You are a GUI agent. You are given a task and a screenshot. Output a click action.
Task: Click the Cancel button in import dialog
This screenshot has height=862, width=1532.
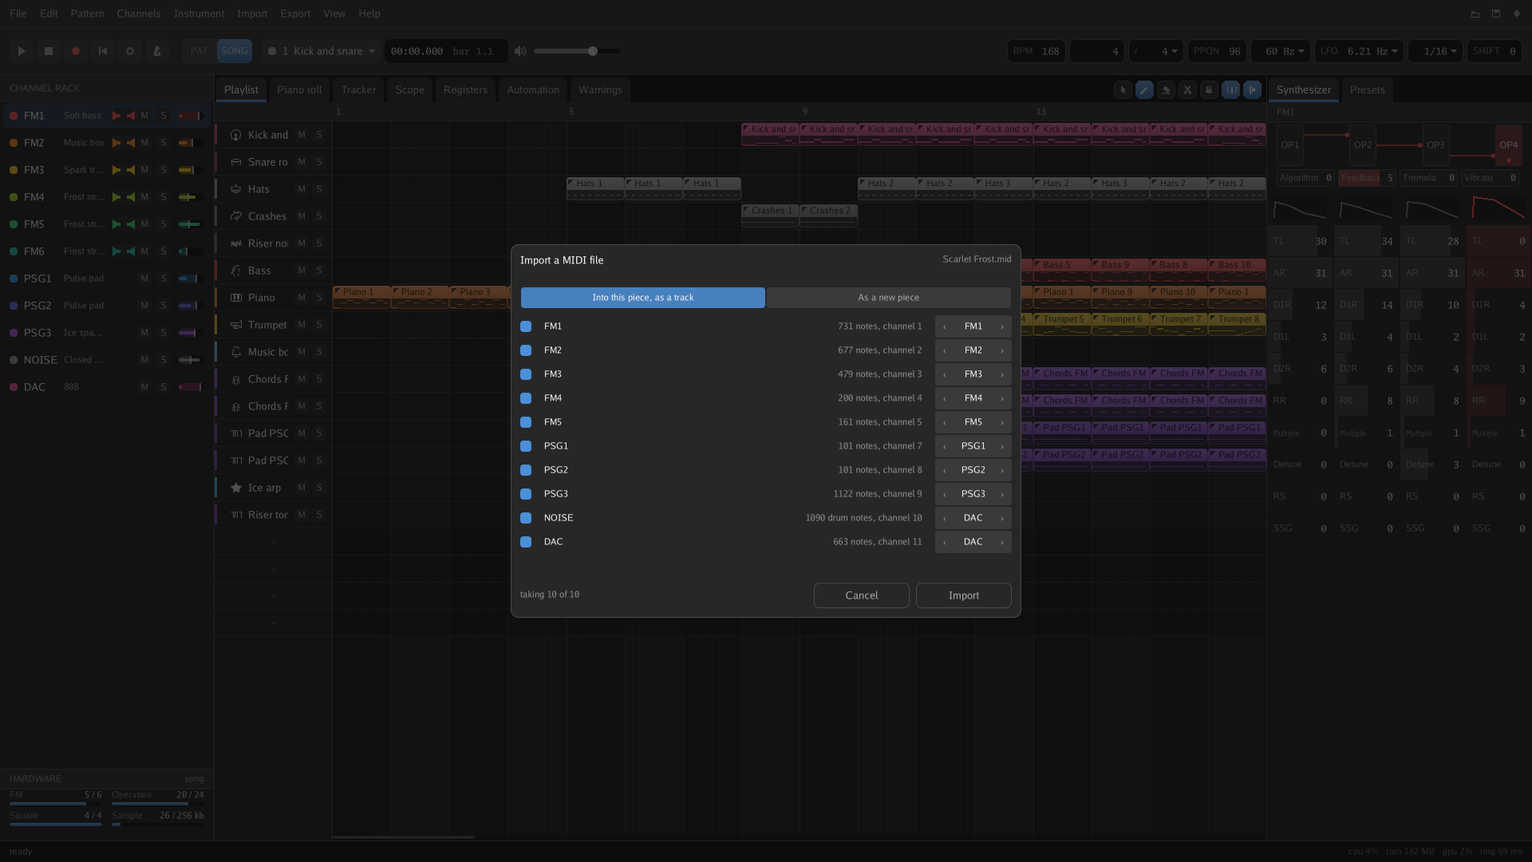[861, 595]
